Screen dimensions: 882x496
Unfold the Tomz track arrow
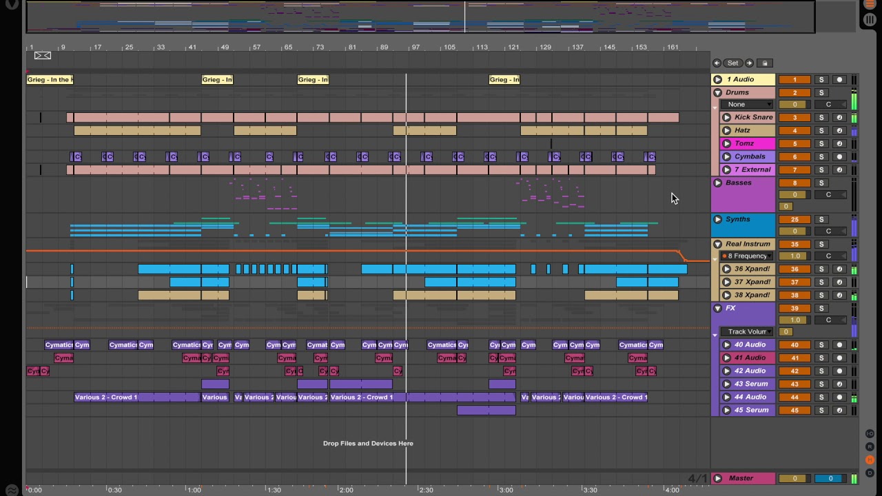click(726, 143)
